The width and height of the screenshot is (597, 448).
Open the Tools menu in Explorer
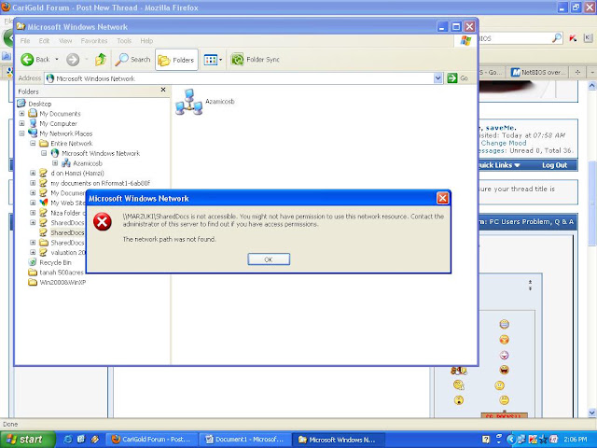point(124,41)
